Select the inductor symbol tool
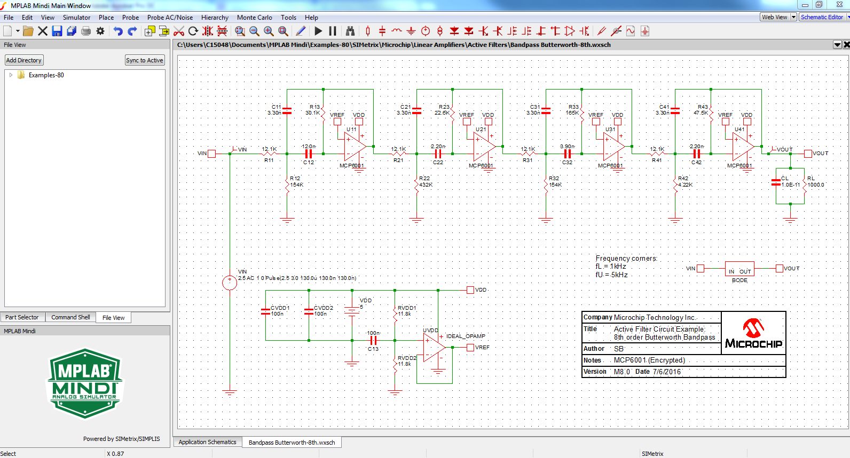850x458 pixels. pos(397,31)
